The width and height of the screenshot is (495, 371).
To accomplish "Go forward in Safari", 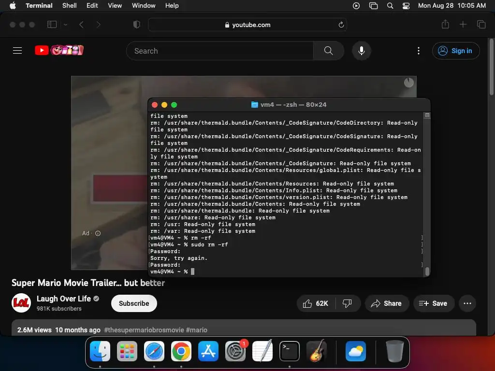I will 98,24.
